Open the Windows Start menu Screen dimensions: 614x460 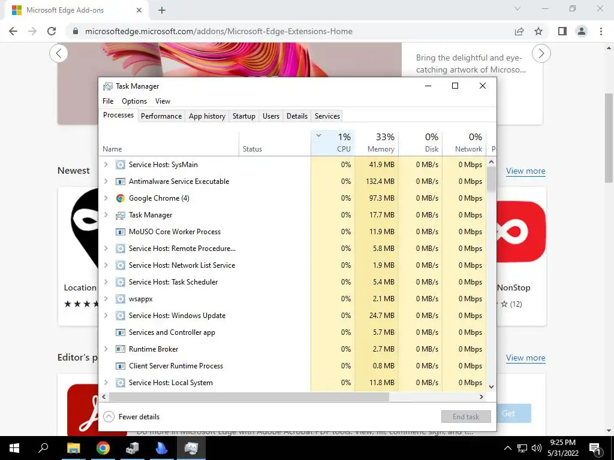(14, 448)
